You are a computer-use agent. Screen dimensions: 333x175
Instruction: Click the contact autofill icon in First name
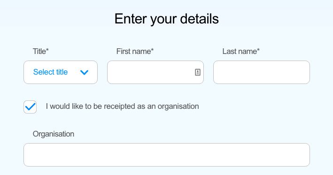point(198,72)
